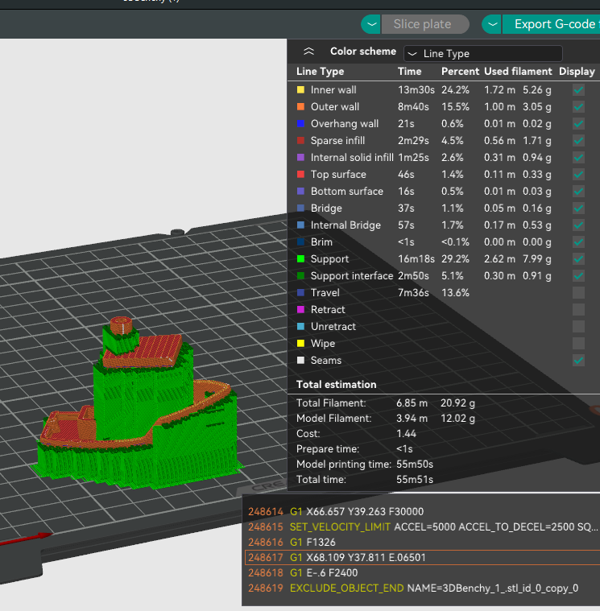The width and height of the screenshot is (600, 611).
Task: Click the bright green Support swatch
Action: [300, 259]
